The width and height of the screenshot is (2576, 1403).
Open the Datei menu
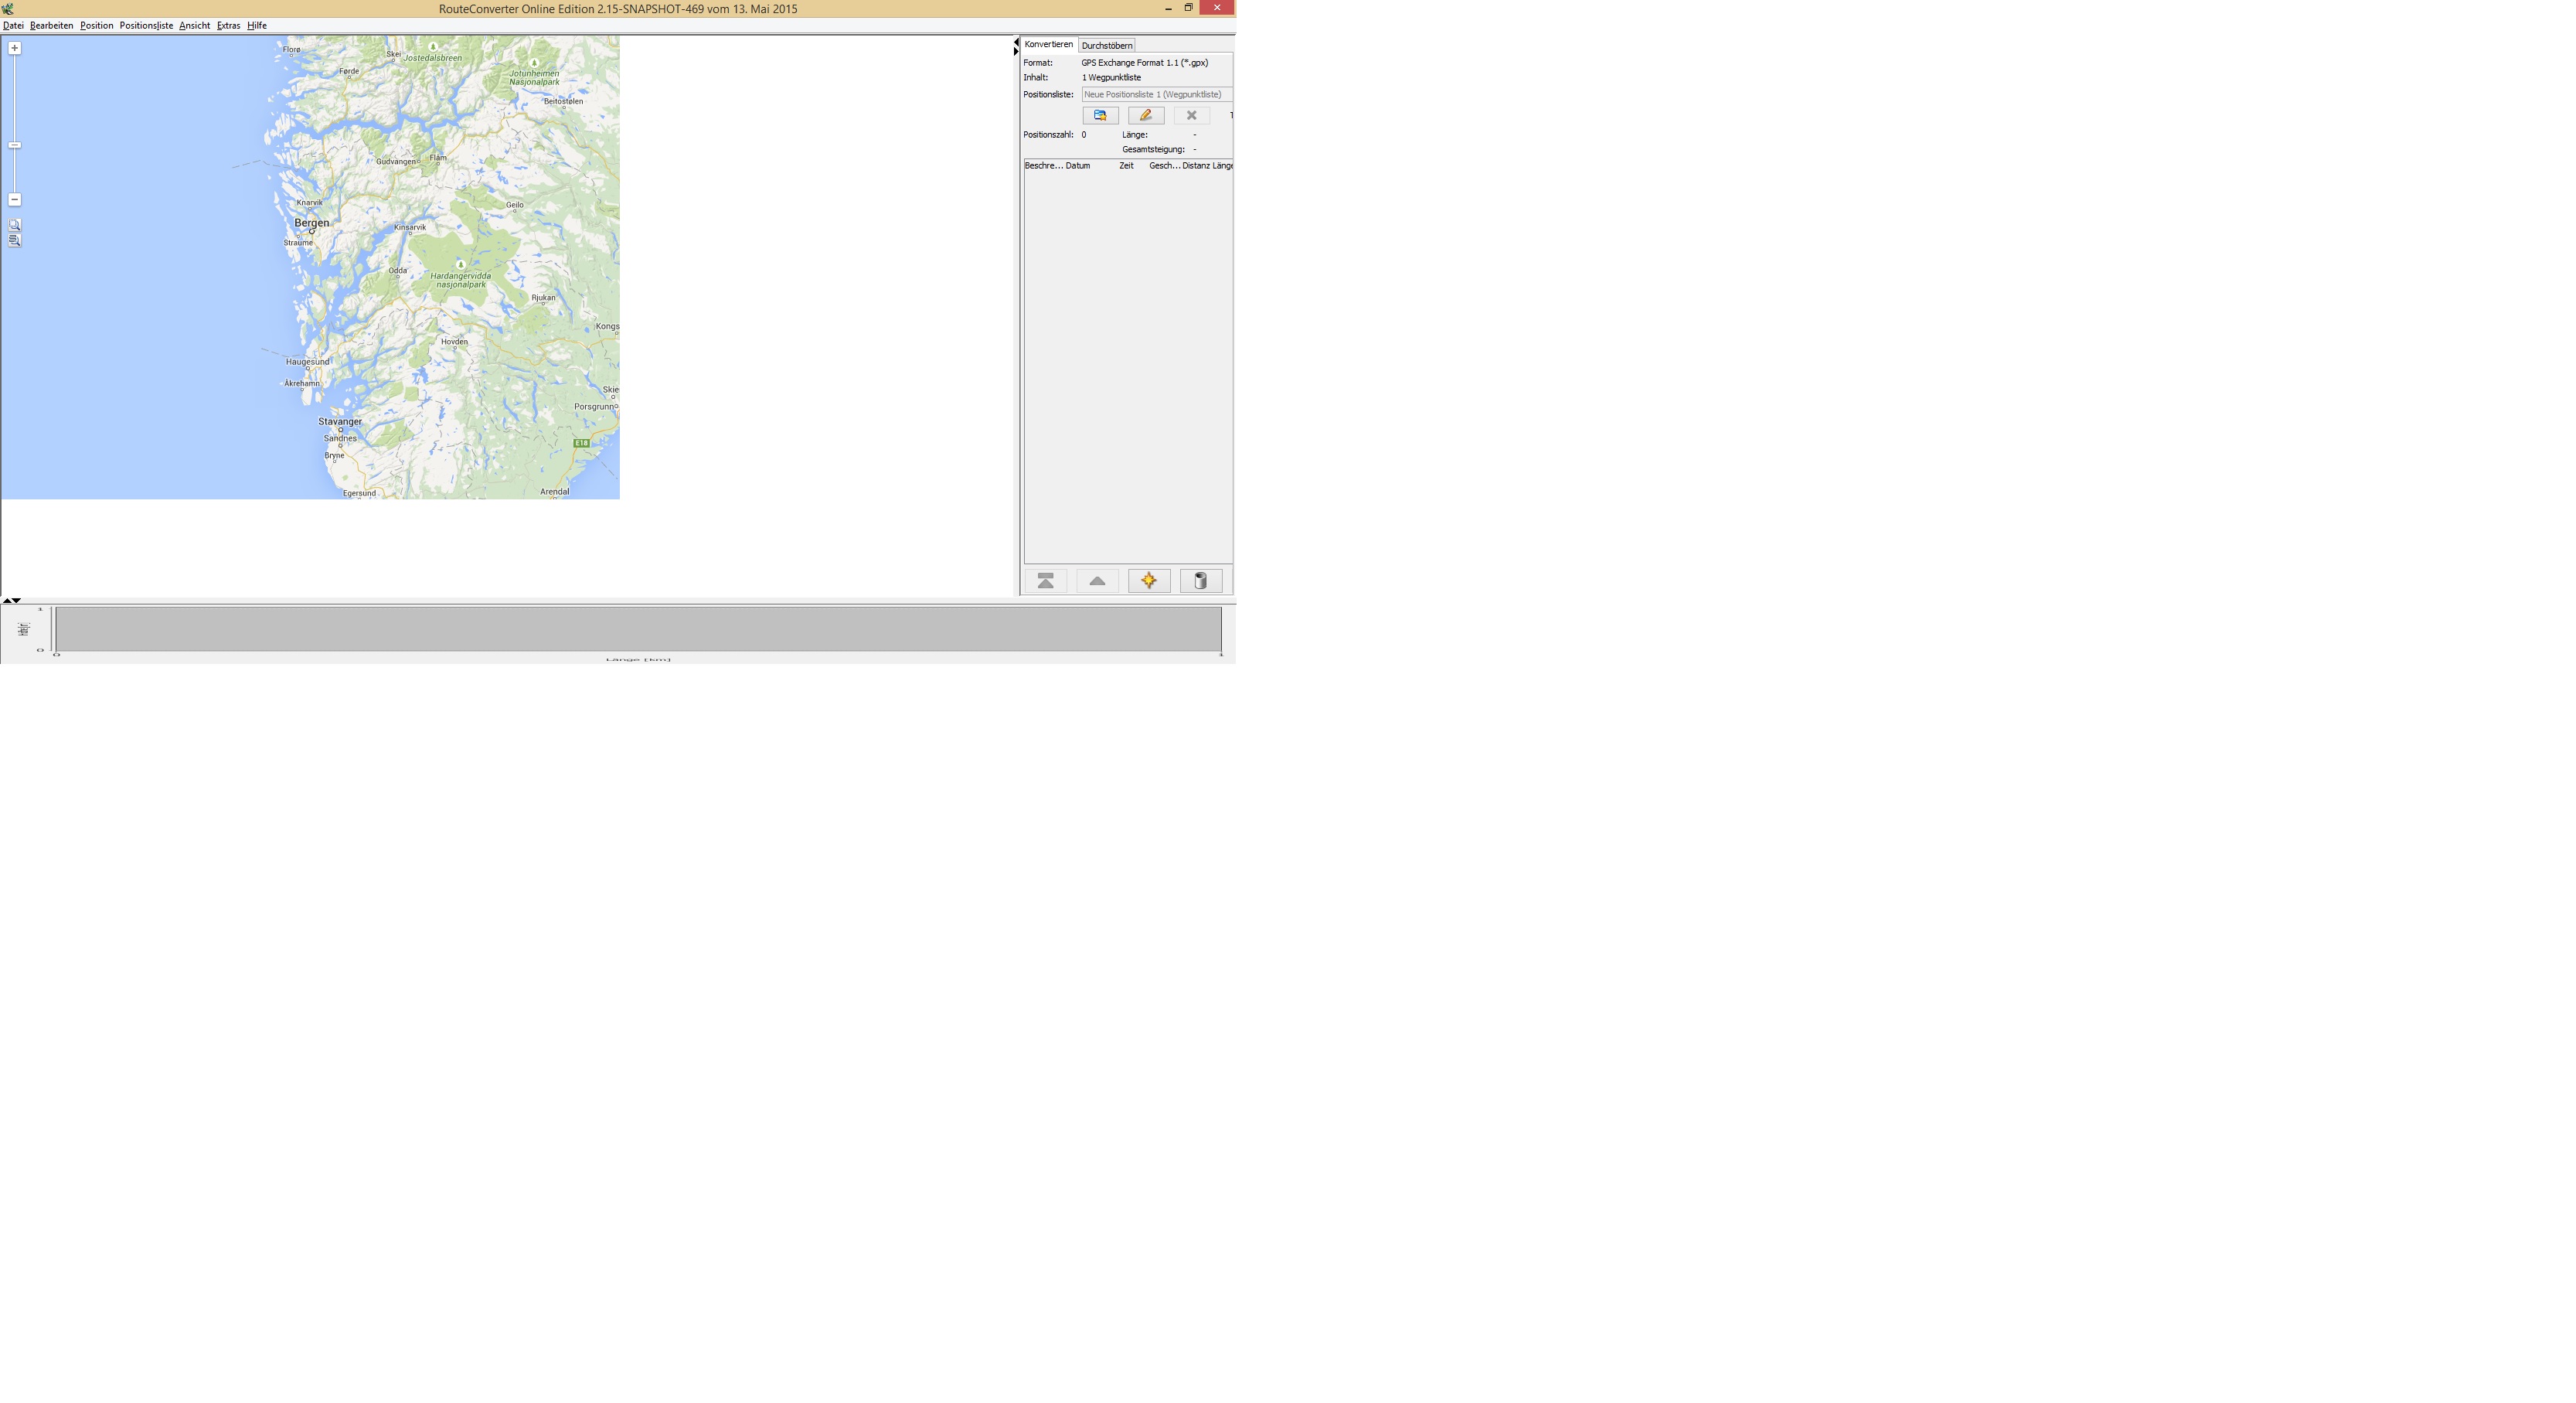(13, 26)
